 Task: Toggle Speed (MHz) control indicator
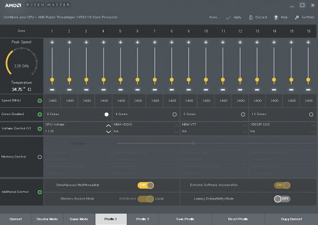(x=40, y=101)
